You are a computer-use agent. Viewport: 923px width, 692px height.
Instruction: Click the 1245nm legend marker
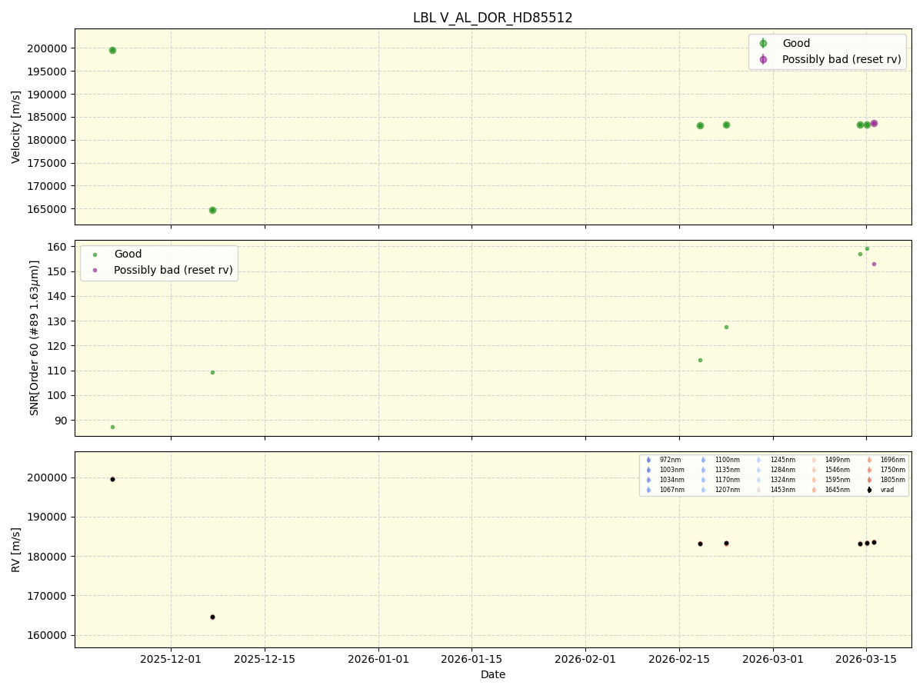[758, 460]
